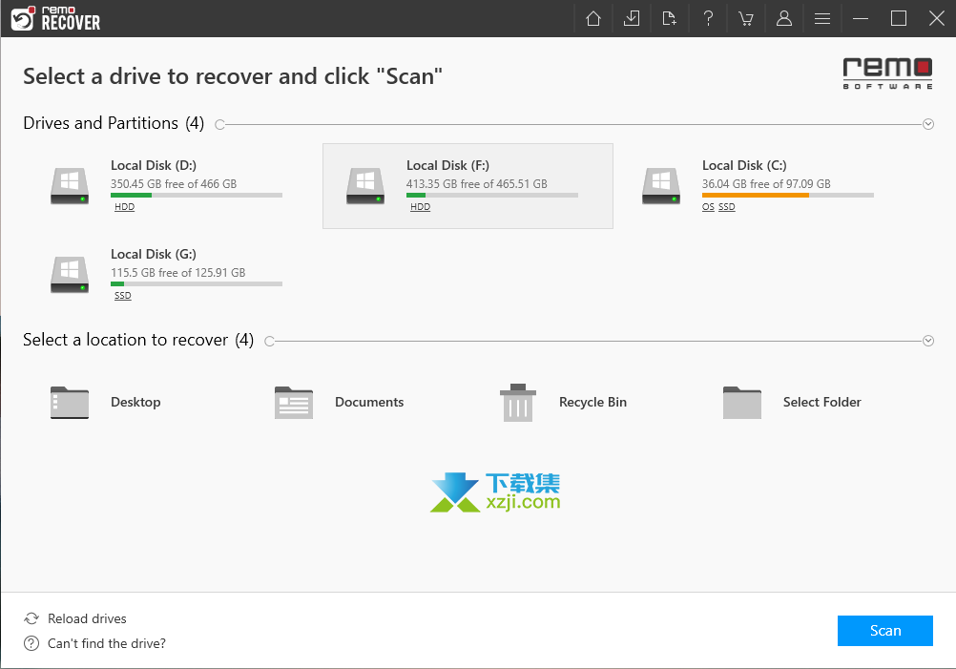Click the save recovery session icon
956x669 pixels.
pos(632,18)
